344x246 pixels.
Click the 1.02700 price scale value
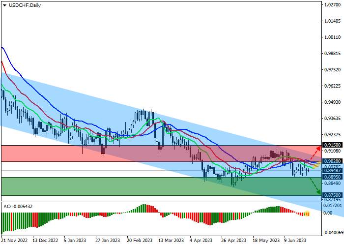click(333, 5)
